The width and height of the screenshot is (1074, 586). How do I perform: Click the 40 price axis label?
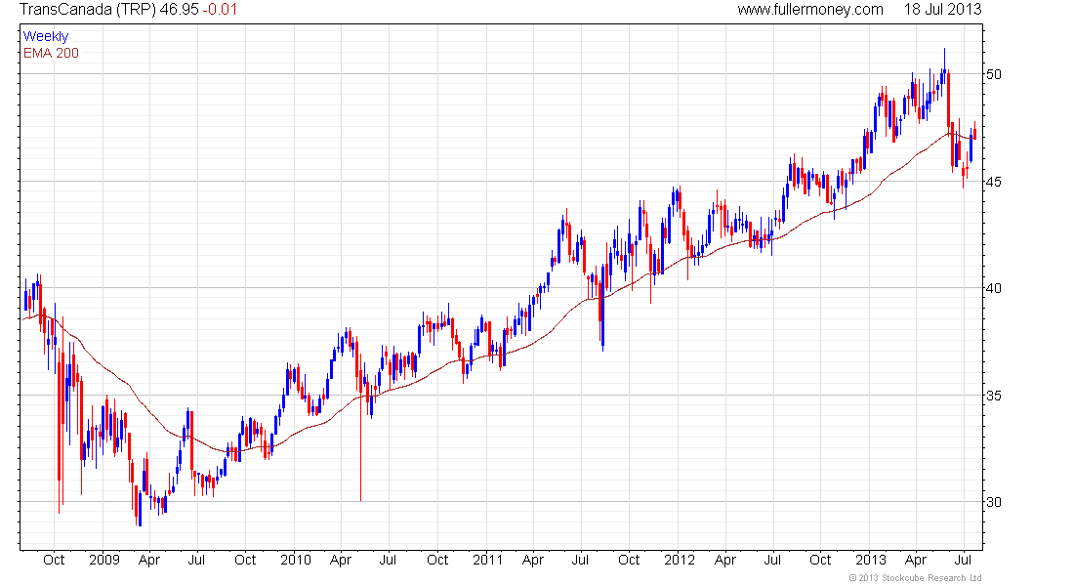point(994,288)
